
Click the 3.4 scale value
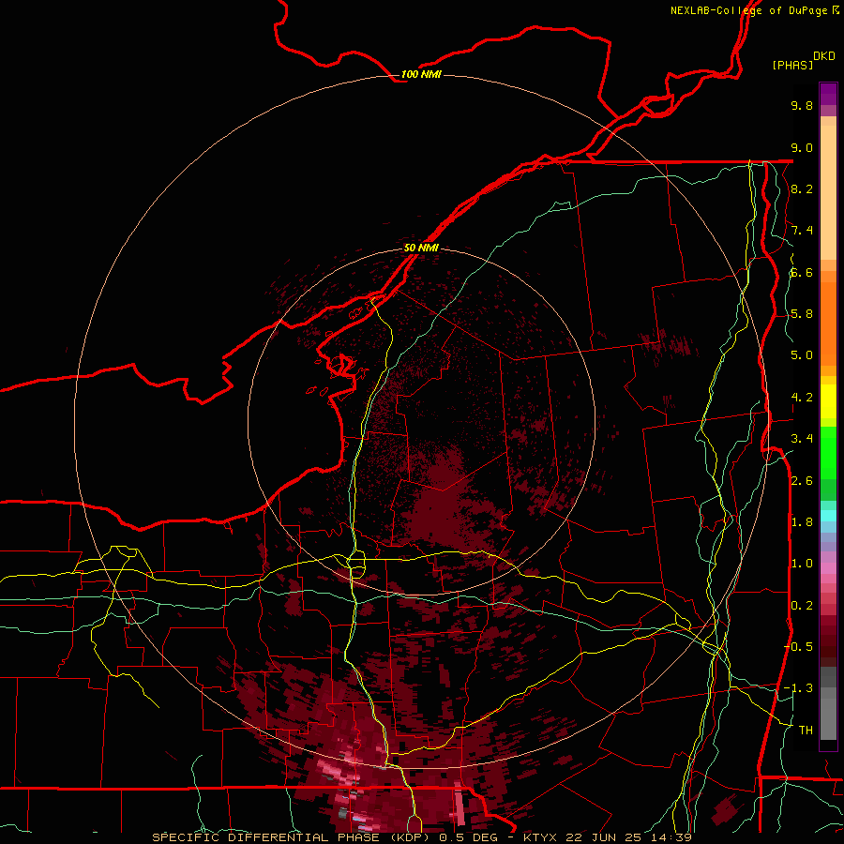(802, 439)
